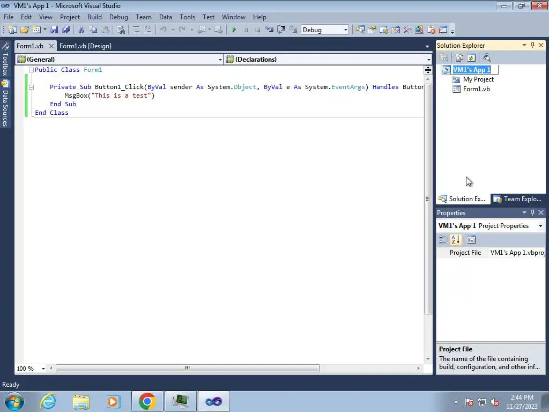Start debugging with the green play icon
Screen dimensions: 549x412
coord(234,30)
